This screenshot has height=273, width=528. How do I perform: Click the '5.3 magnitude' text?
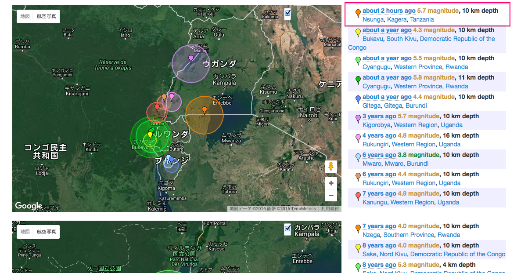point(418,265)
